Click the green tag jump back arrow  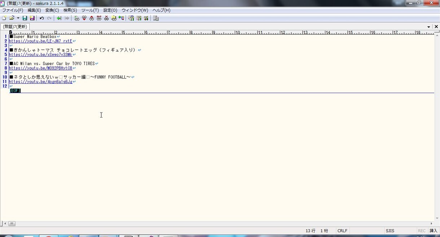click(59, 18)
